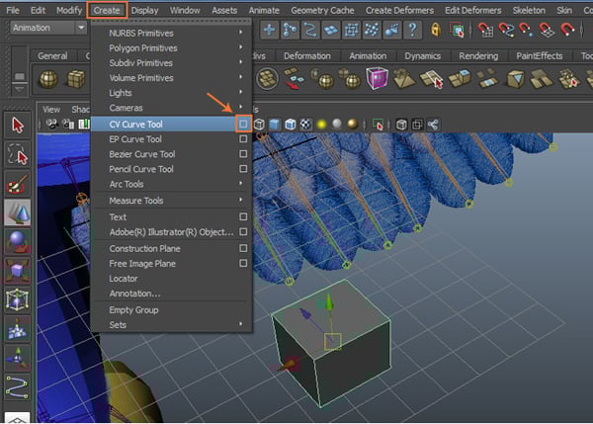
Task: Expand Subdiv Primitives submenu
Action: 171,63
